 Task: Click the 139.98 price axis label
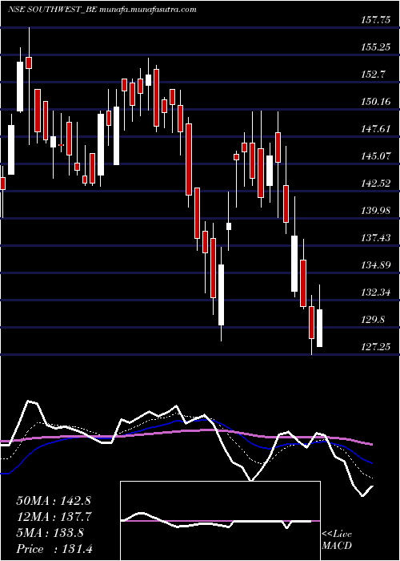[x=375, y=211]
